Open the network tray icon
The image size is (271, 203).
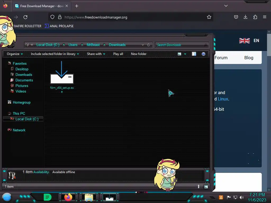(235, 197)
